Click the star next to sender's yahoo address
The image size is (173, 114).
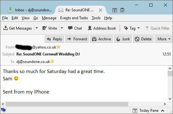[x=58, y=47]
